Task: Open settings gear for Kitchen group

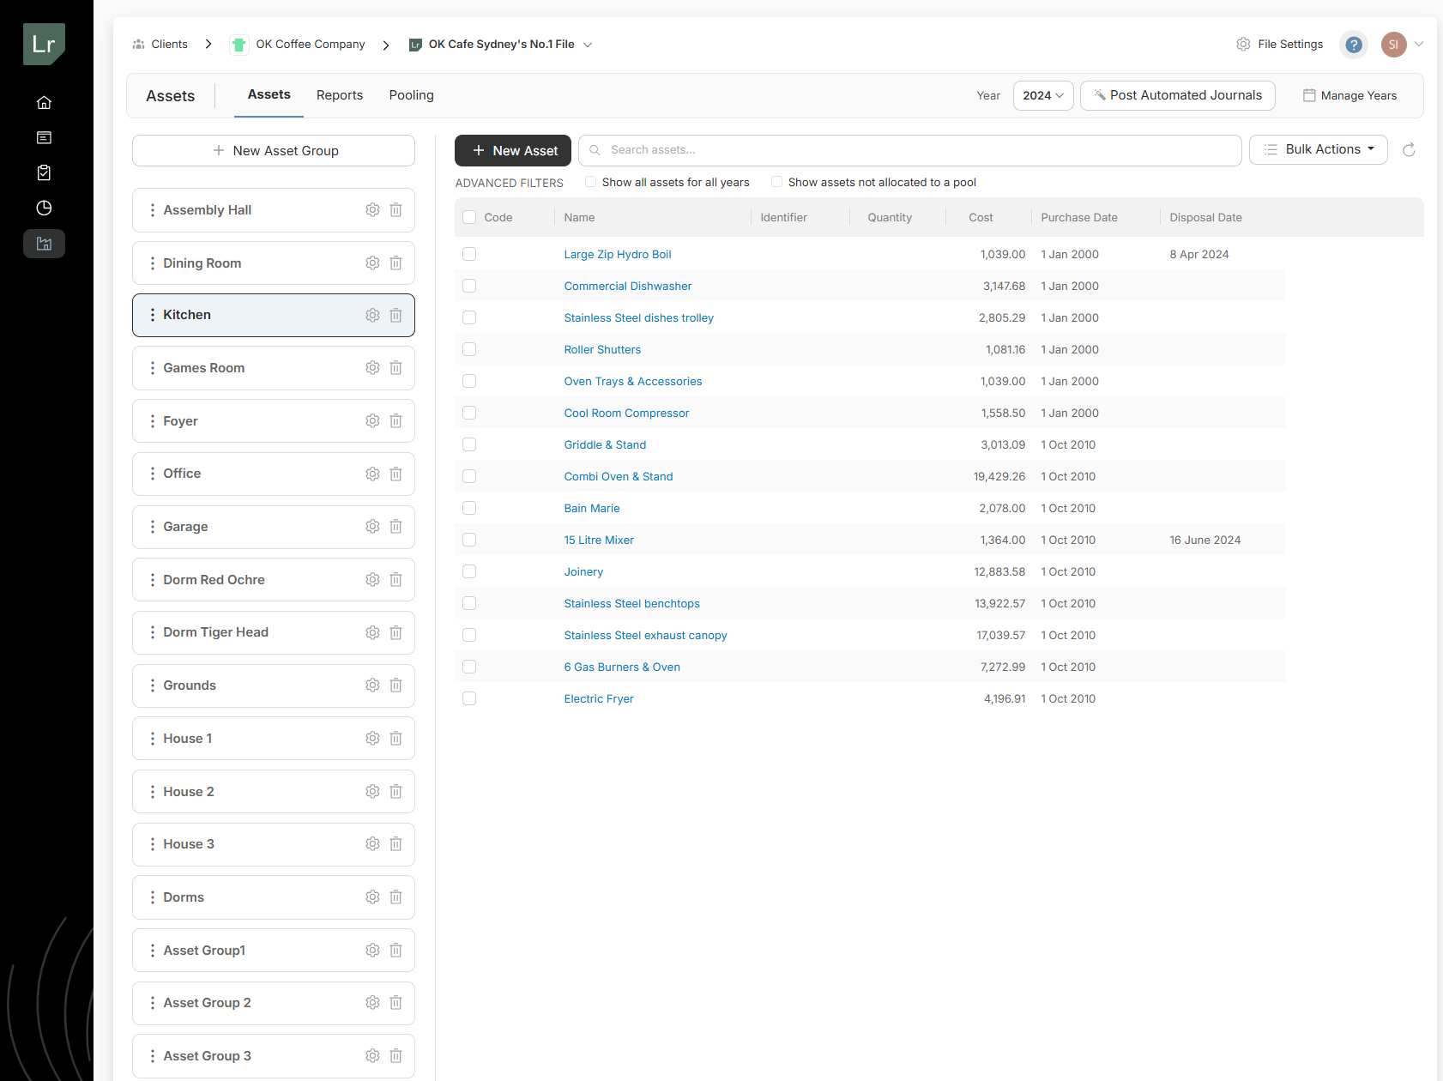Action: [372, 316]
